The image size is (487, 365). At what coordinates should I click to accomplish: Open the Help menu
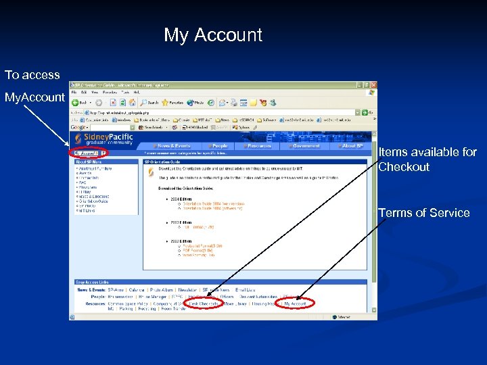[x=137, y=93]
